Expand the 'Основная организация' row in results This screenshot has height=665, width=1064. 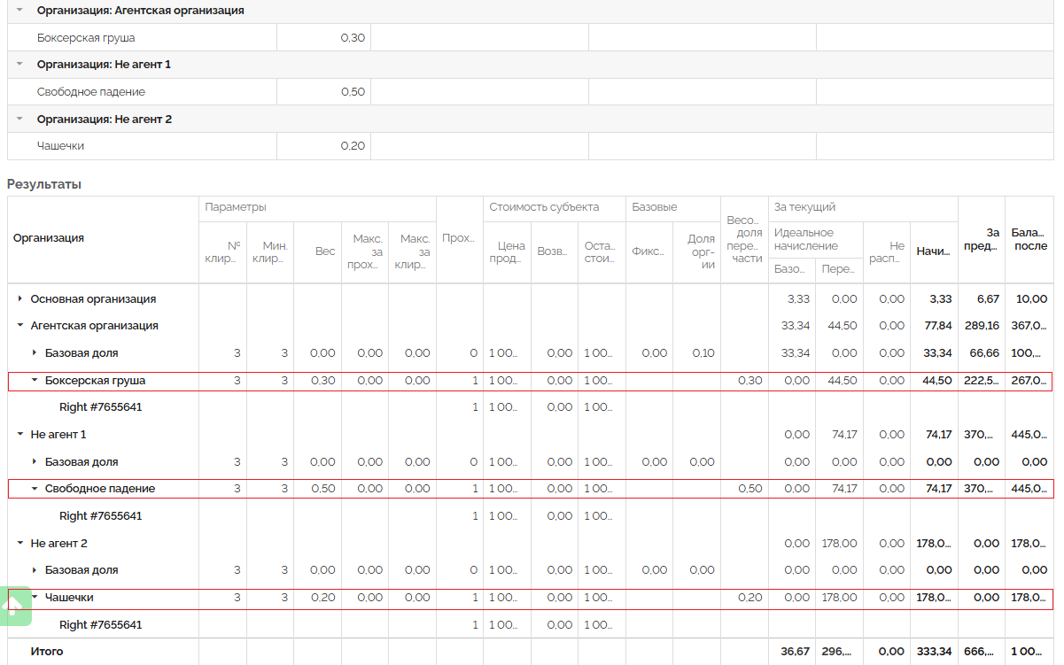(x=20, y=299)
